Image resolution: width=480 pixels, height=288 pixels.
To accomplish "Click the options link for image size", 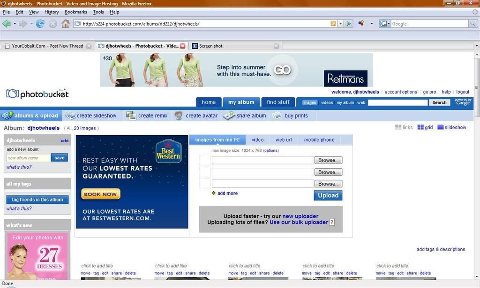I will pyautogui.click(x=270, y=150).
